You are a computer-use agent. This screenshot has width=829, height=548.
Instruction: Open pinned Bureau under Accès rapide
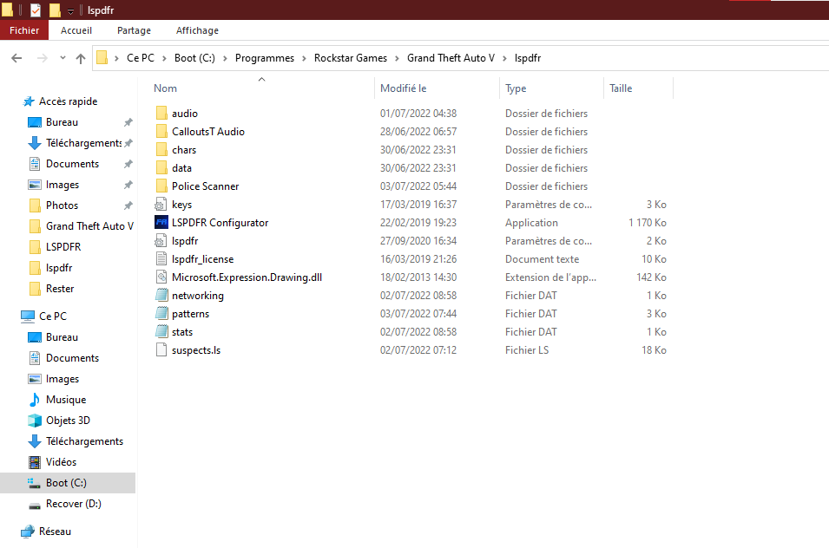(x=62, y=122)
